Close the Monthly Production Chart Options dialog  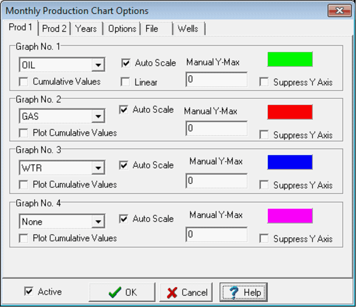coord(337,10)
